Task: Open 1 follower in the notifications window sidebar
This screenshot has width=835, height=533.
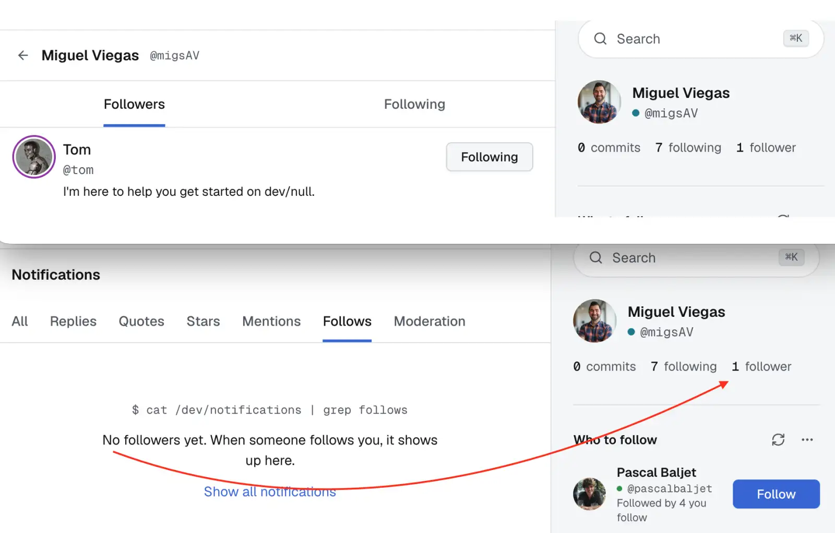Action: click(761, 367)
